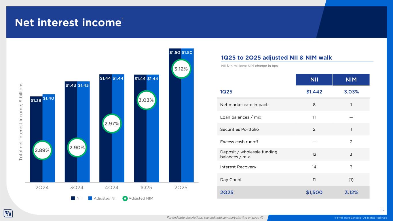Click the 2Q24 blue Adjusted NII bar
Image resolution: width=393 pixels, height=221 pixels.
coord(49,141)
